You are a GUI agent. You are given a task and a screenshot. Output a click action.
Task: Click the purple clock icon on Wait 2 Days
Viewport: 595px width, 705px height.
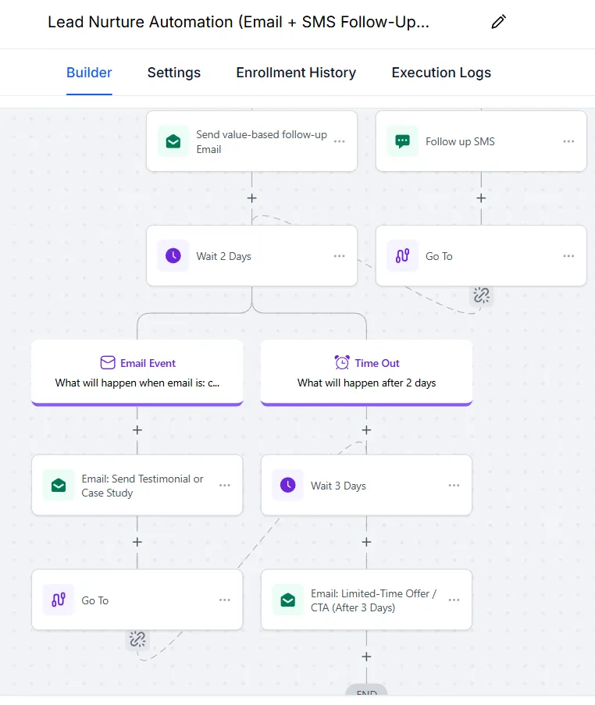click(173, 256)
